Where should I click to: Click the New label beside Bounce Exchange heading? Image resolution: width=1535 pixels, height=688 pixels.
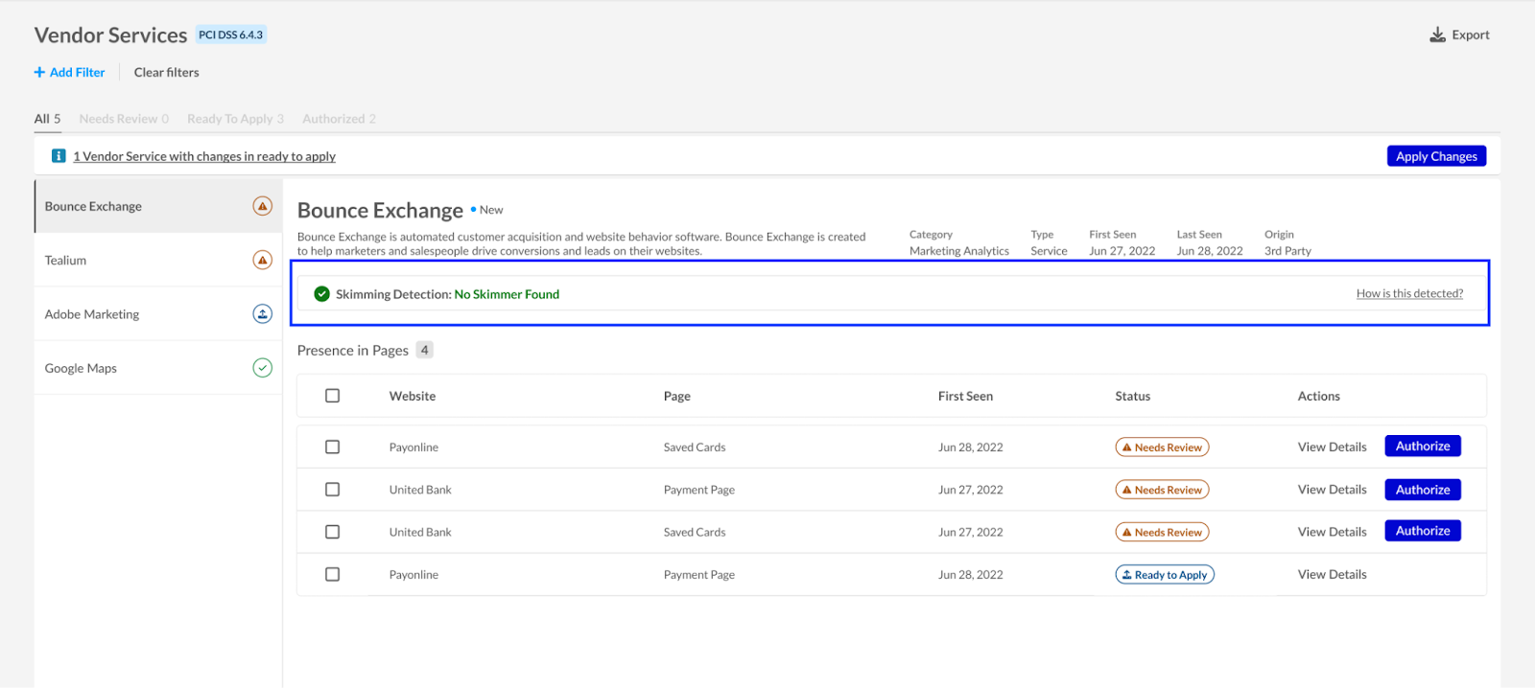(x=491, y=210)
